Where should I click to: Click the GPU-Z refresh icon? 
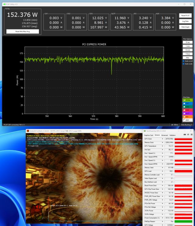coord(189,135)
